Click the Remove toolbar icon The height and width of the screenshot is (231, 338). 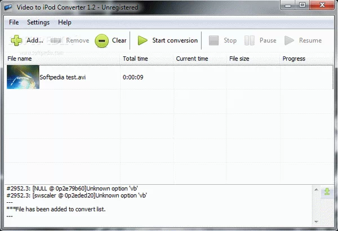click(x=56, y=41)
